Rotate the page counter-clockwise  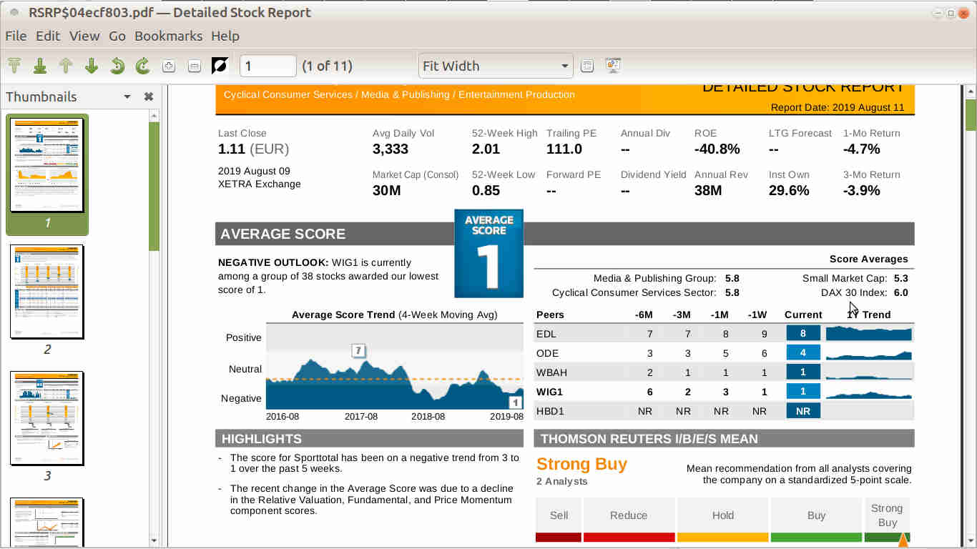[117, 66]
